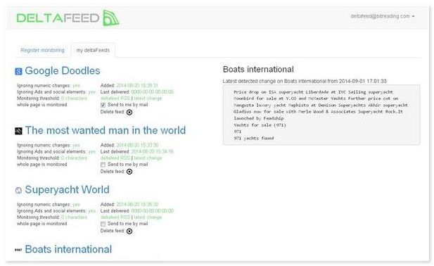The image size is (434, 266).
Task: Click Google Doodles 'Last delivered' timestamp
Action: 152,91
